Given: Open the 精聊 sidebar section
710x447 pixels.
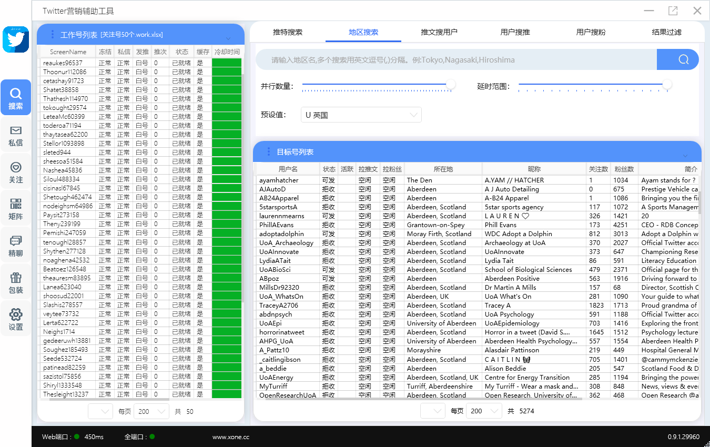Looking at the screenshot, I should (x=16, y=245).
